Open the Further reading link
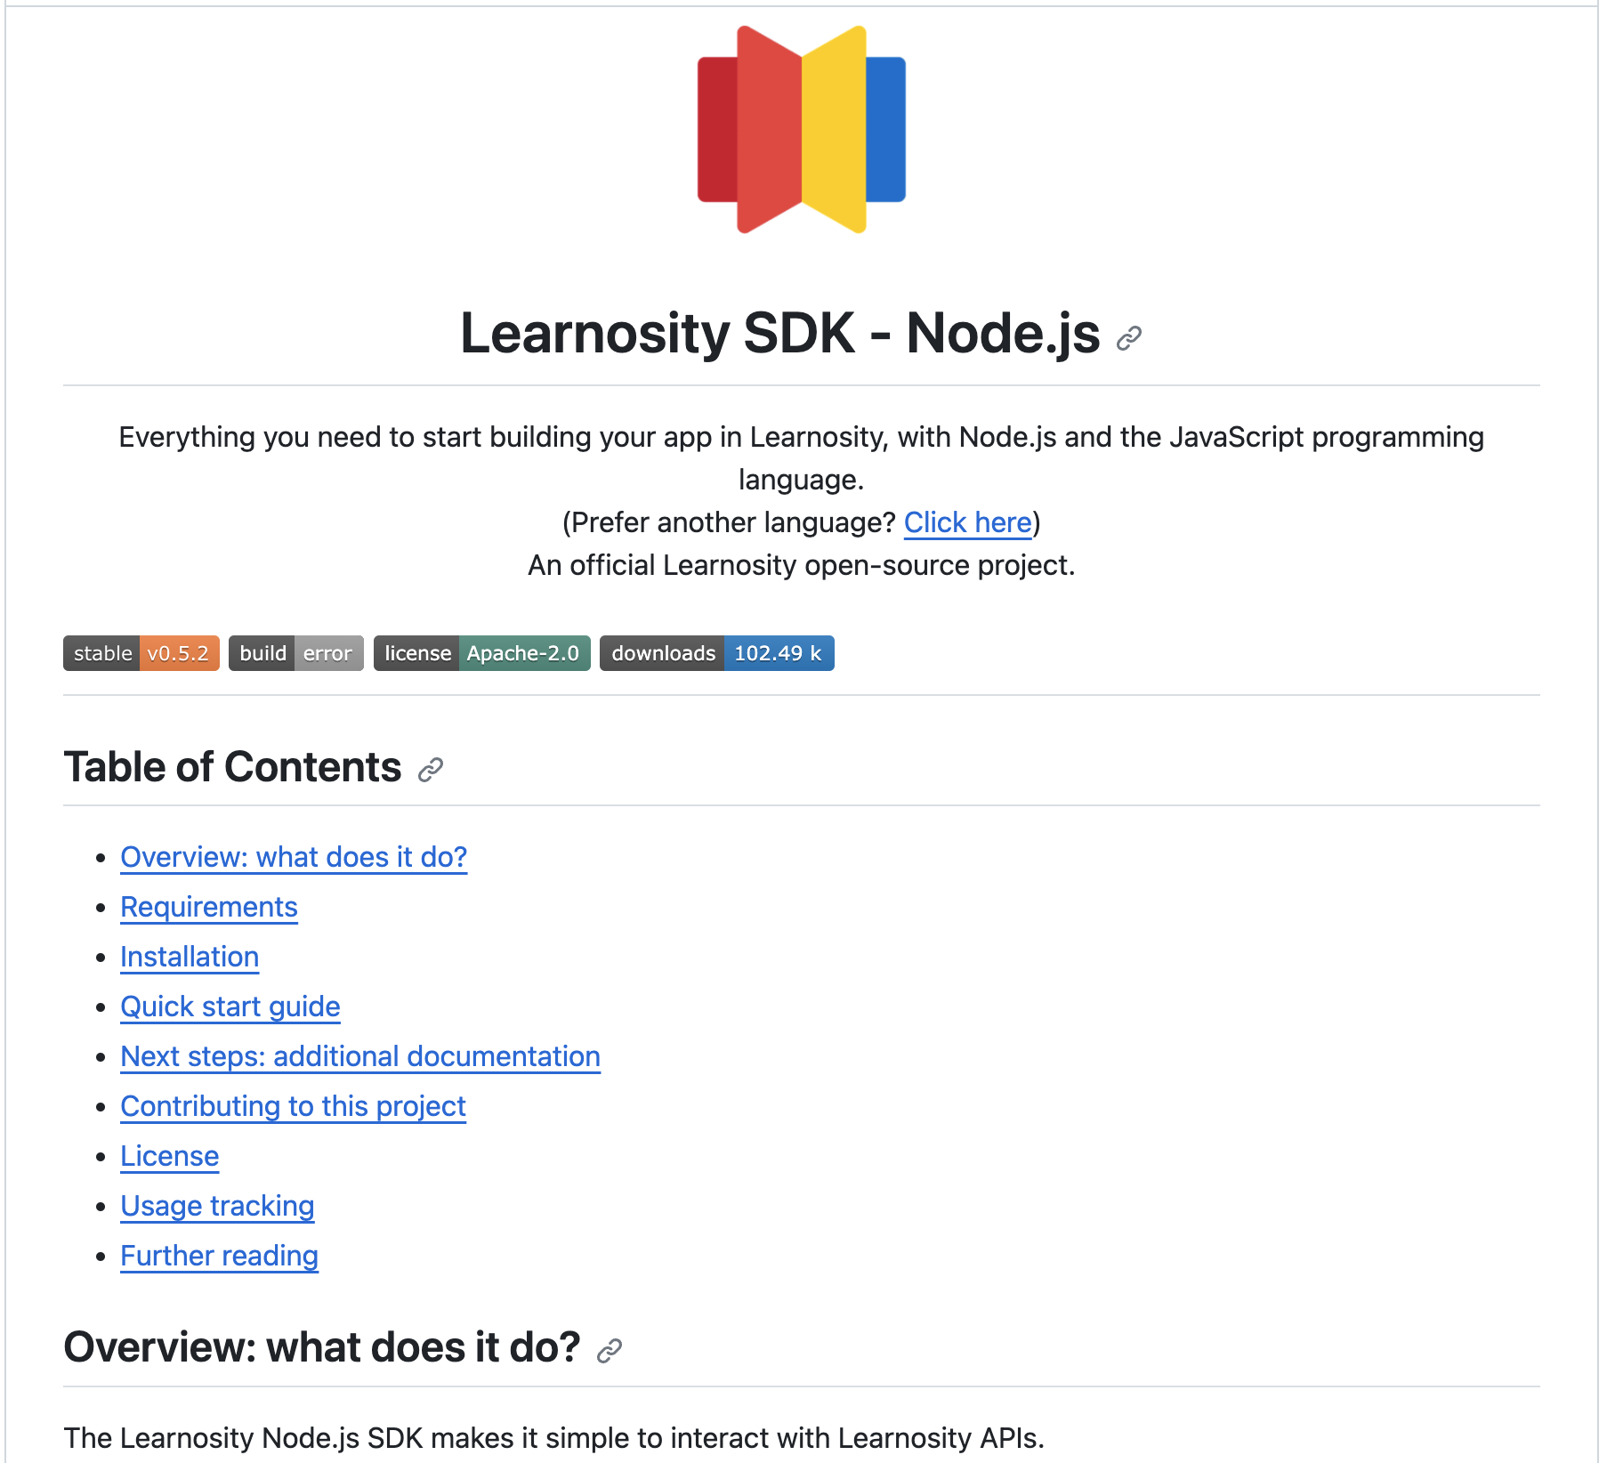1607x1463 pixels. [x=219, y=1256]
